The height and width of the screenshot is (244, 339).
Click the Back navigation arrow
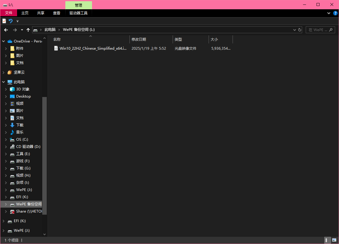click(x=6, y=30)
